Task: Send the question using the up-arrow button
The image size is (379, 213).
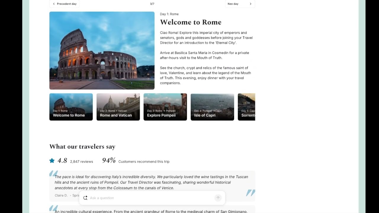Action: coord(218,198)
